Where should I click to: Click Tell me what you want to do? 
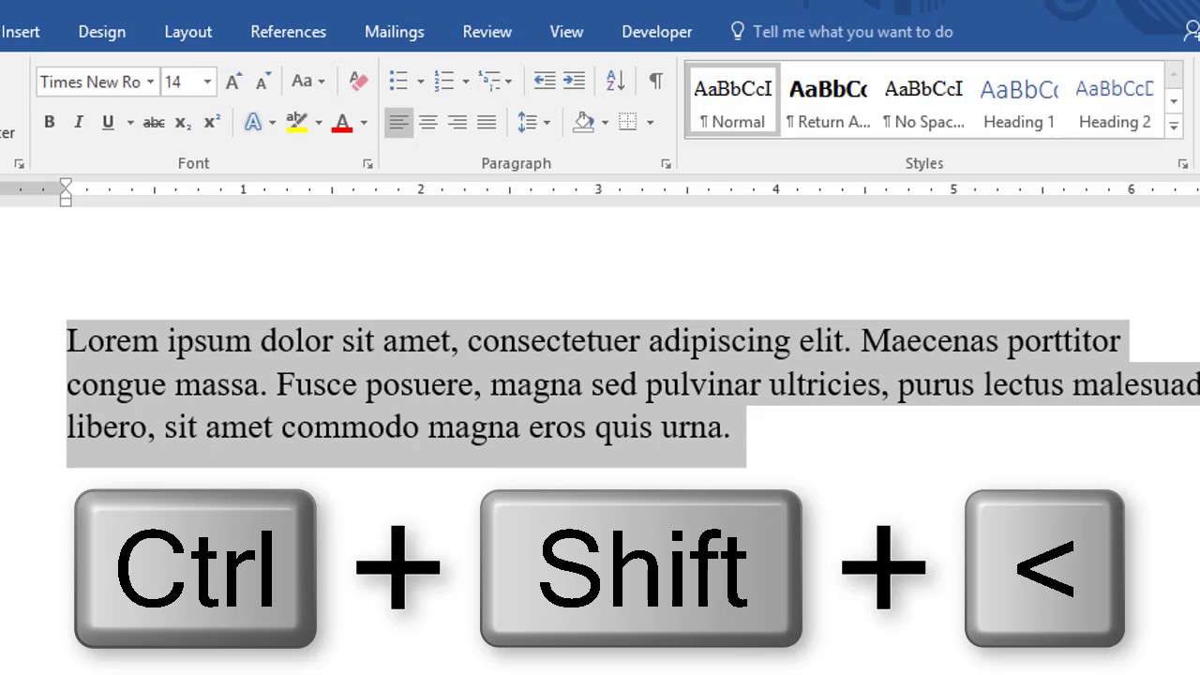[x=852, y=31]
